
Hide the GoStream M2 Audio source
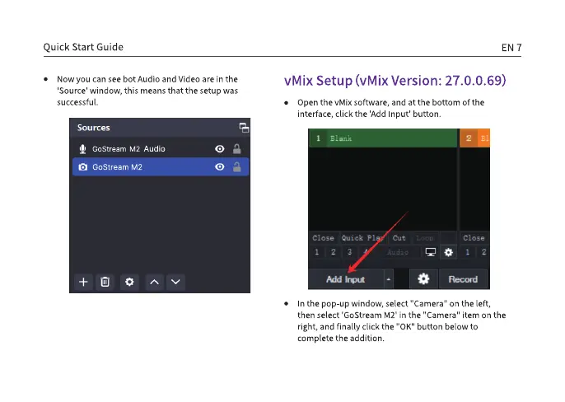pyautogui.click(x=220, y=149)
